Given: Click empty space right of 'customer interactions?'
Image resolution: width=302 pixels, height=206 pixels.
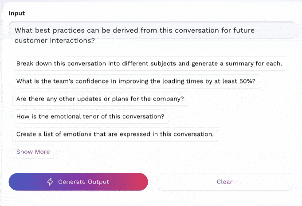Looking at the screenshot, I should [186, 41].
